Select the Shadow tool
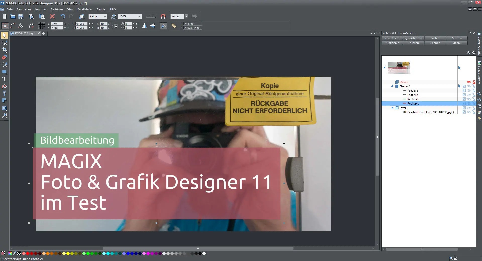Screen dimensions: 482x261 click(x=4, y=101)
